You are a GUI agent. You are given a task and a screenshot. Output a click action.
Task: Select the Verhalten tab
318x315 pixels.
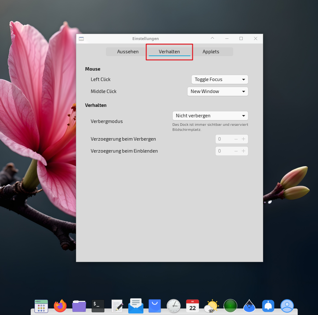[169, 52]
